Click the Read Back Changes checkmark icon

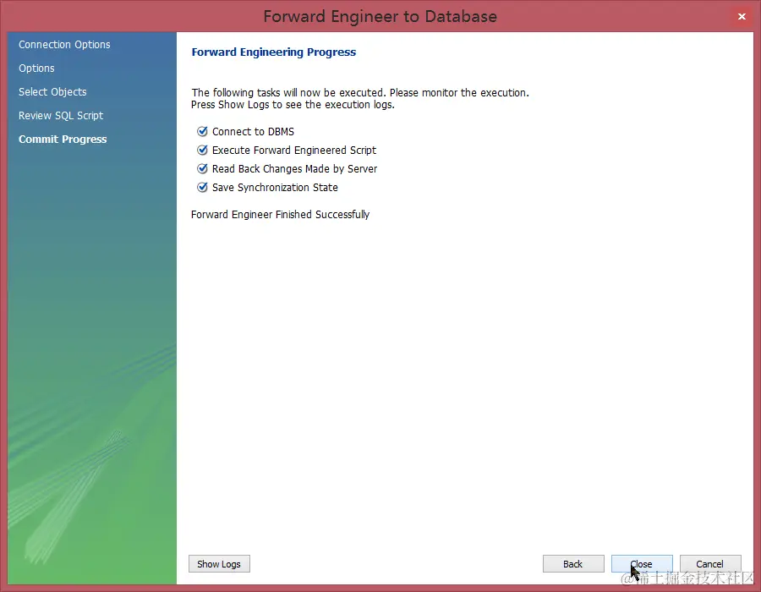coord(202,168)
